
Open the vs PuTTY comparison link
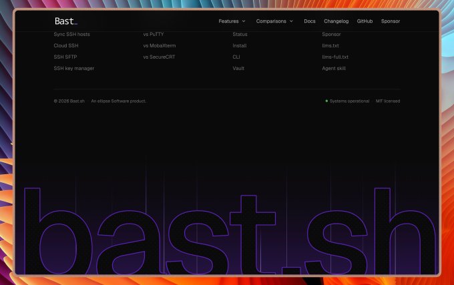pos(154,34)
